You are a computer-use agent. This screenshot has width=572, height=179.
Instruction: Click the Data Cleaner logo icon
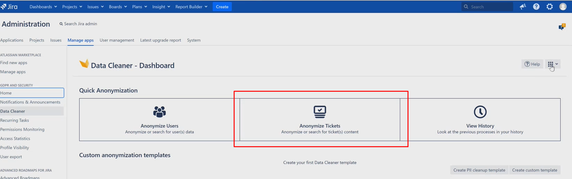(84, 64)
